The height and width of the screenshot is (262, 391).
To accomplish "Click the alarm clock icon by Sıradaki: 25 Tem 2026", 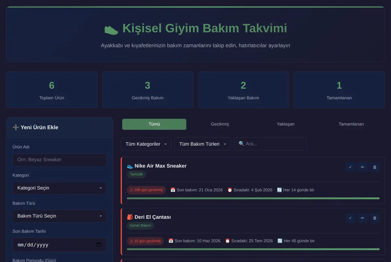I will (227, 241).
